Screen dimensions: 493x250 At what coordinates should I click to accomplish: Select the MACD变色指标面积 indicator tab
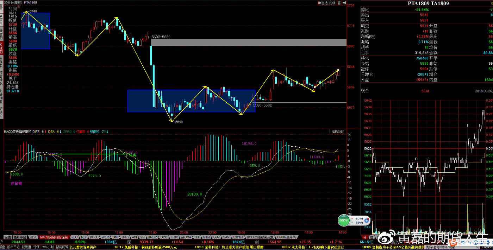pos(54,237)
